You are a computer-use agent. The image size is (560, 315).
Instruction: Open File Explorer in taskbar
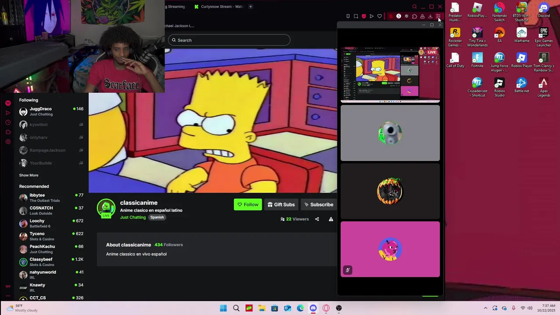262,308
